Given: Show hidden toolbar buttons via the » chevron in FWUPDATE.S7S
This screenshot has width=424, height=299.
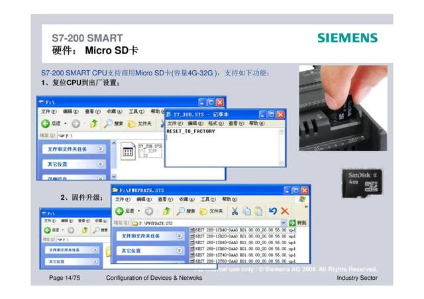Looking at the screenshot, I should [x=306, y=206].
